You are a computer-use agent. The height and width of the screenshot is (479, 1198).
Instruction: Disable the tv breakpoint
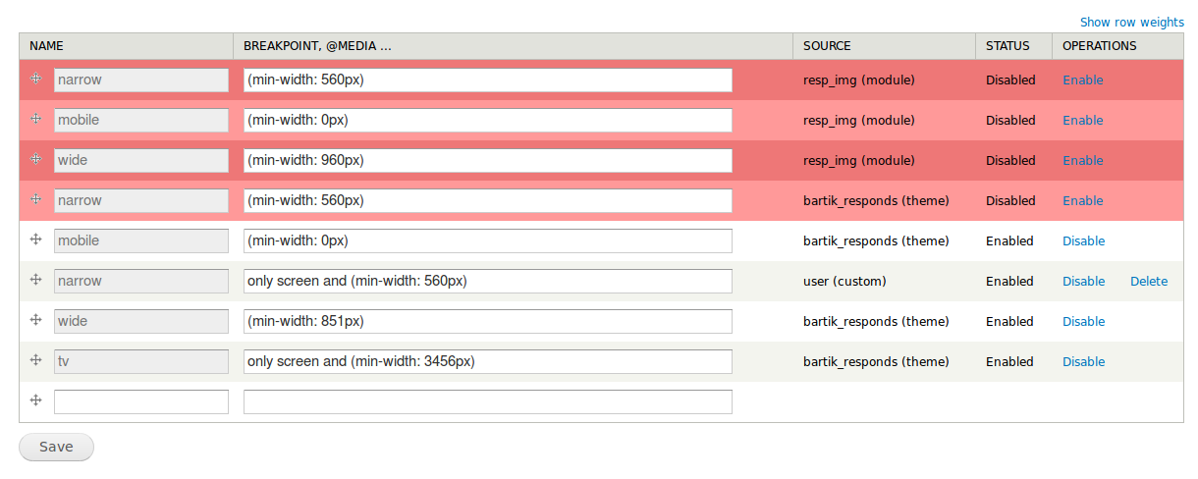(x=1083, y=362)
